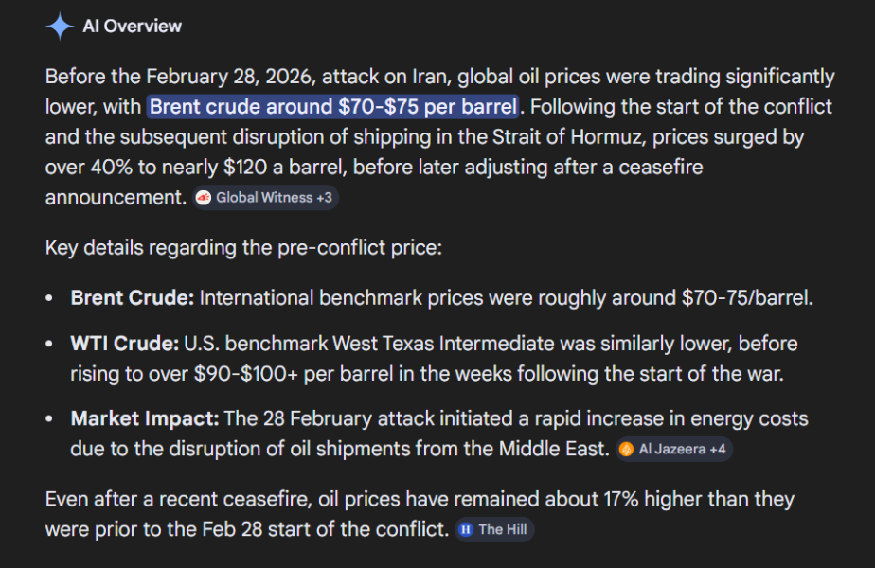Click the Al Jazeera orange favicon
Screen dimensions: 875x568
click(626, 449)
